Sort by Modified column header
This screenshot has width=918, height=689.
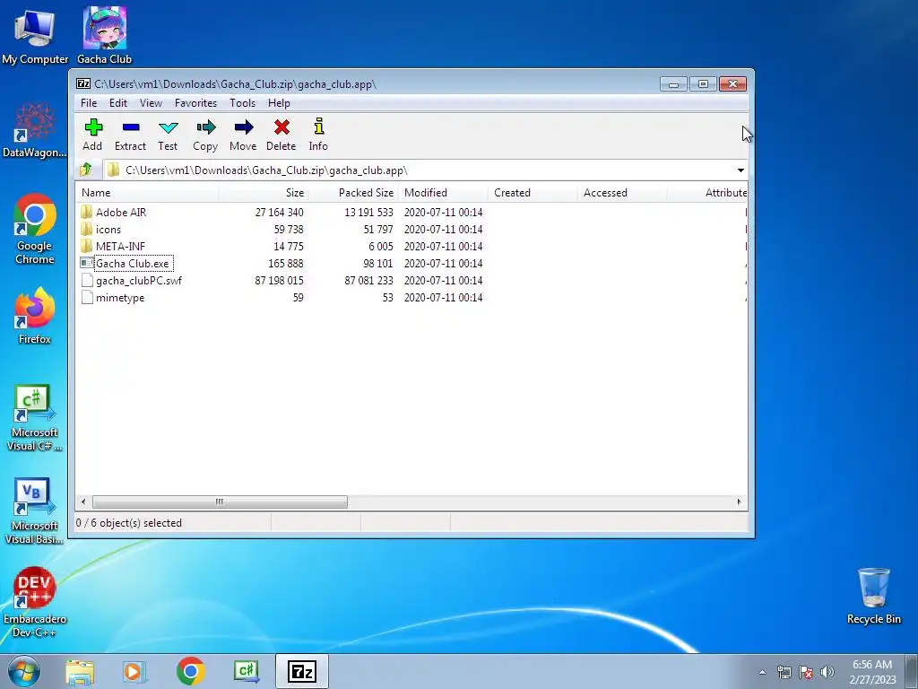[443, 193]
